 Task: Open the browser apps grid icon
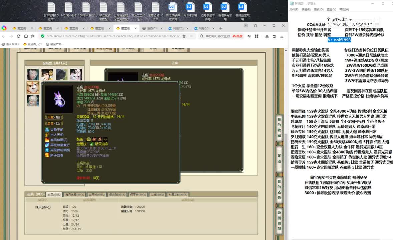coord(257,36)
